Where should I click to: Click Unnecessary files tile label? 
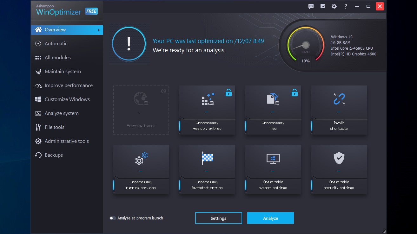tap(273, 126)
